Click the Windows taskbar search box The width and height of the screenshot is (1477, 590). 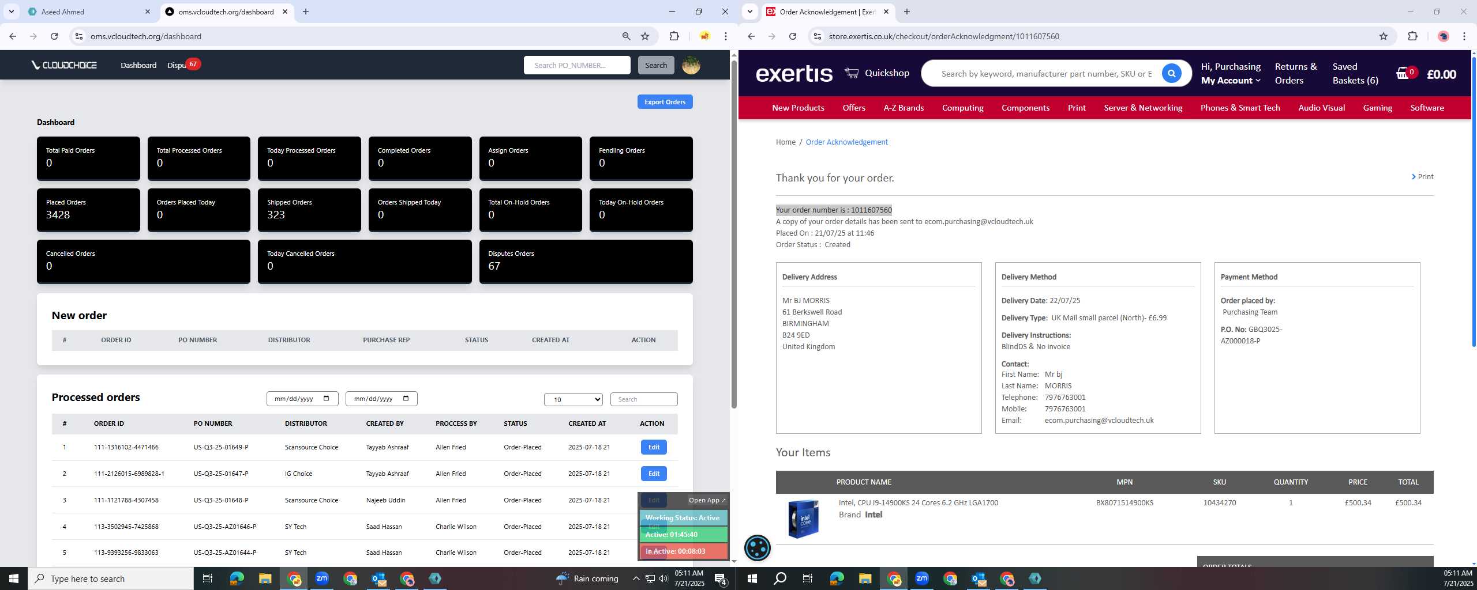point(111,578)
